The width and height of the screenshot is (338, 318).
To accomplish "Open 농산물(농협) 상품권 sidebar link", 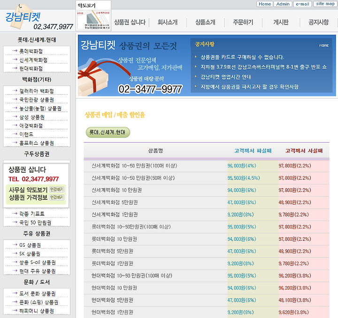I will tap(40, 109).
